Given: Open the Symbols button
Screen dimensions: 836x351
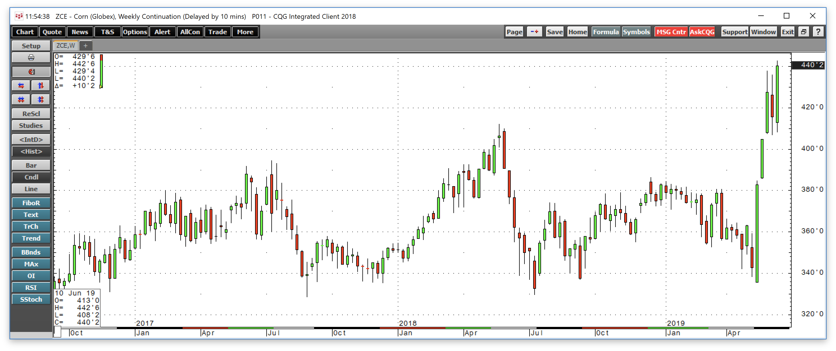Looking at the screenshot, I should tap(636, 32).
